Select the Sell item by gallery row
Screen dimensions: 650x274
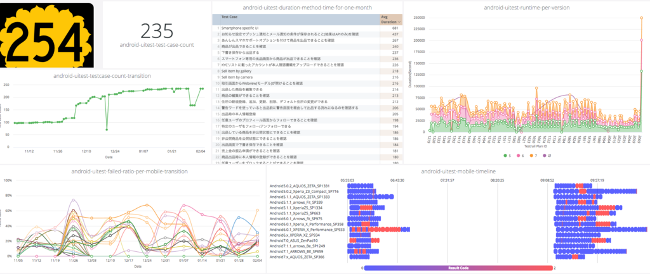coord(307,71)
